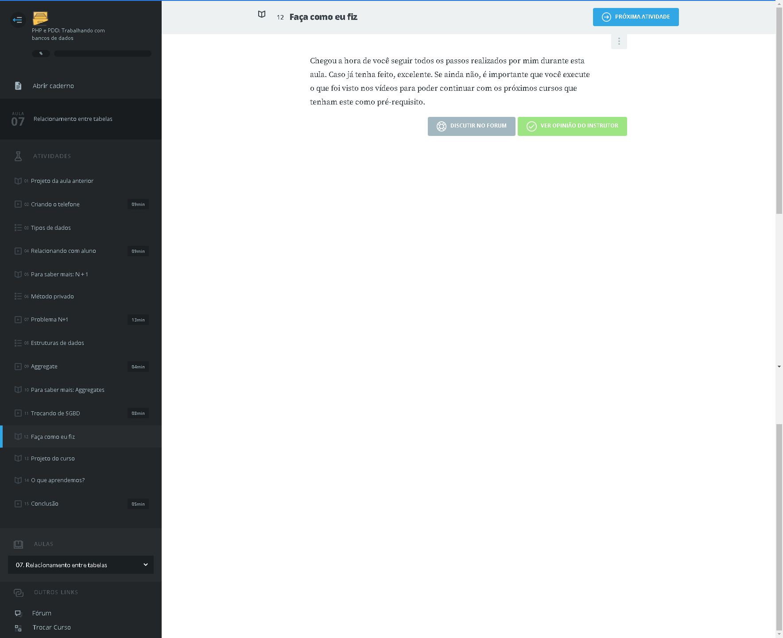783x638 pixels.
Task: Click the Fórum chat icon
Action: pos(18,613)
